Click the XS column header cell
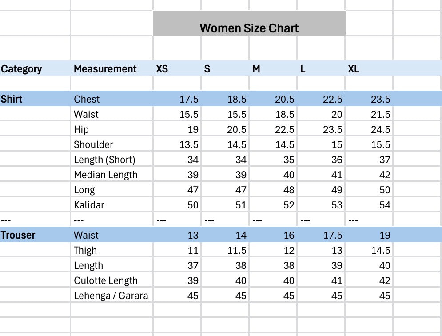 pyautogui.click(x=177, y=68)
